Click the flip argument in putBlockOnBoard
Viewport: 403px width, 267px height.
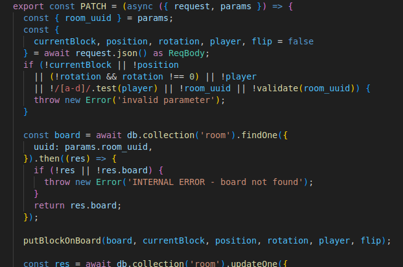(x=370, y=240)
